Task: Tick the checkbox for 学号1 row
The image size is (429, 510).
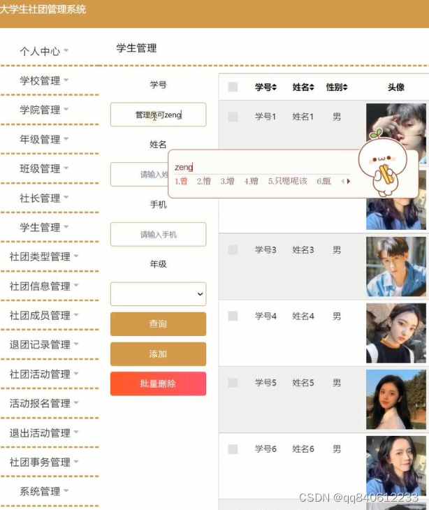Action: coord(233,117)
